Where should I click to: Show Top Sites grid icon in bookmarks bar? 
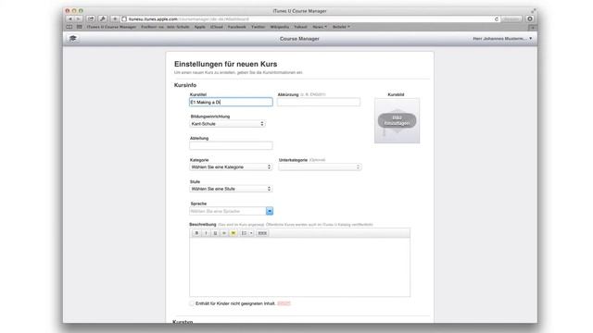click(x=79, y=27)
